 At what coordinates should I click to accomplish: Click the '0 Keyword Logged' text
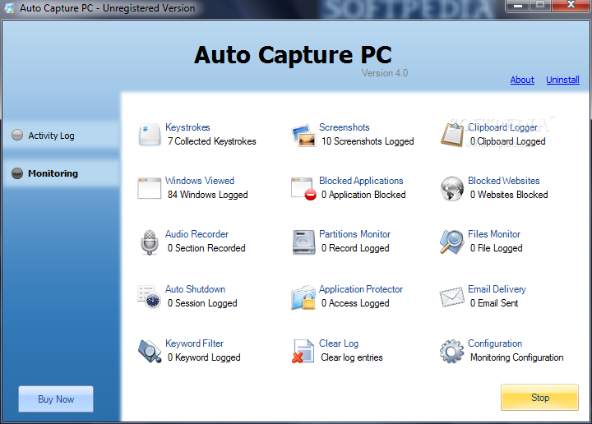(204, 357)
